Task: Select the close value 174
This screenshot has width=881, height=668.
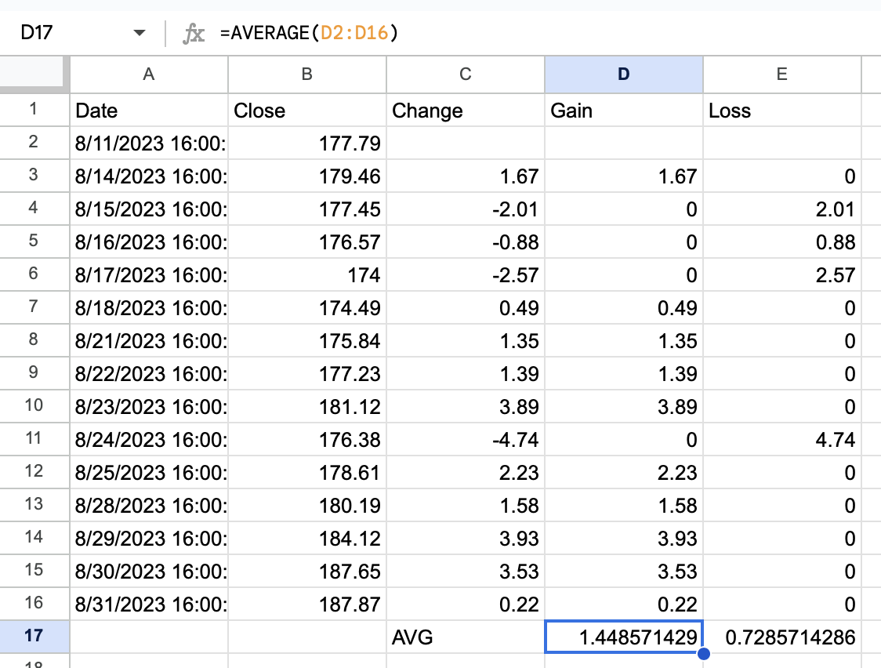Action: (307, 274)
